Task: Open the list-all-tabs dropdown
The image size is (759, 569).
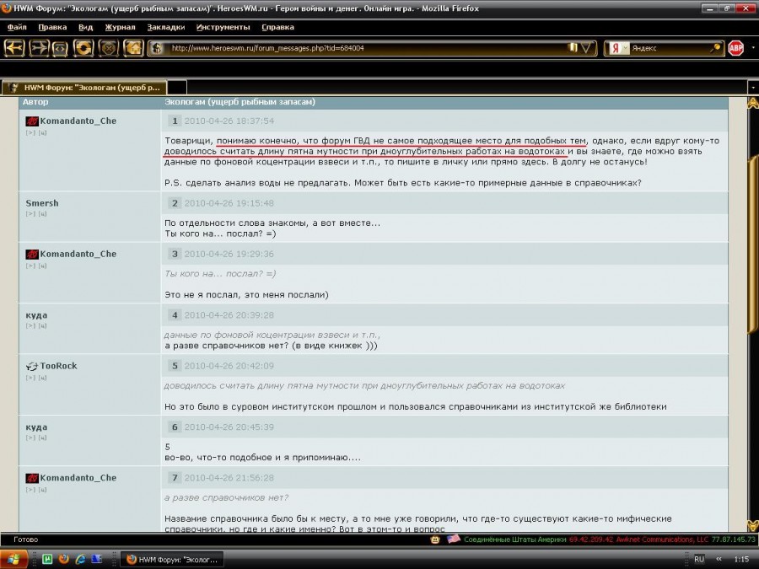Action: pyautogui.click(x=751, y=87)
